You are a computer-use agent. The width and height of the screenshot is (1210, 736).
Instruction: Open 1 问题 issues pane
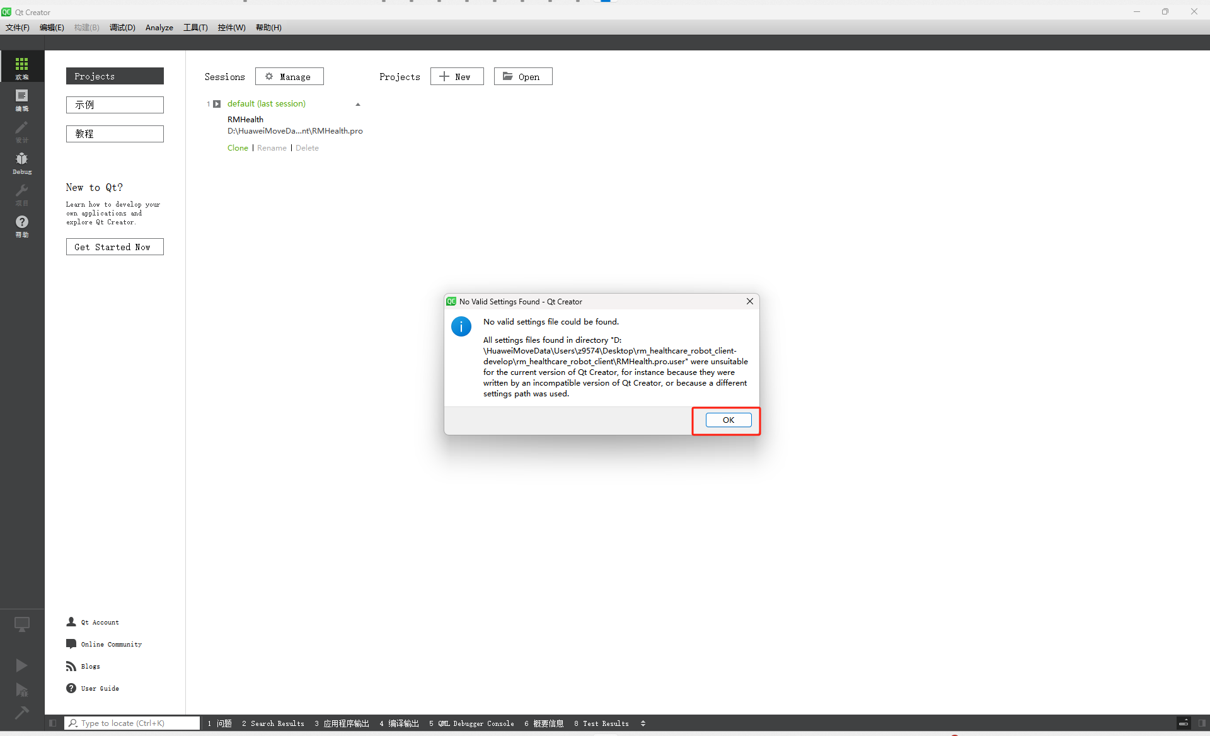220,723
